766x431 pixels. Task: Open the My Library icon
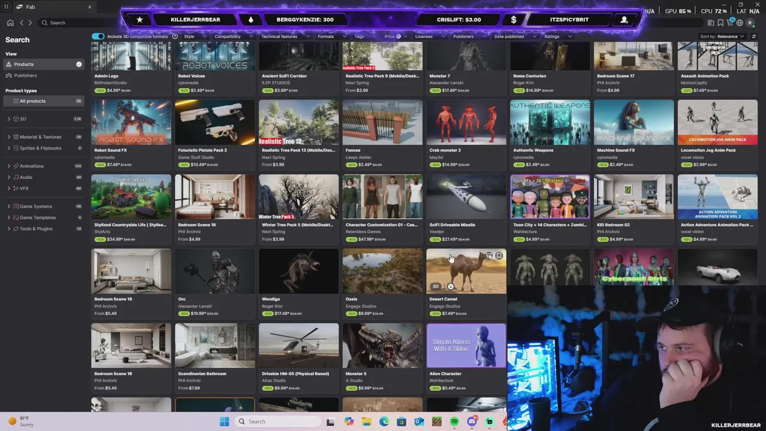[711, 23]
